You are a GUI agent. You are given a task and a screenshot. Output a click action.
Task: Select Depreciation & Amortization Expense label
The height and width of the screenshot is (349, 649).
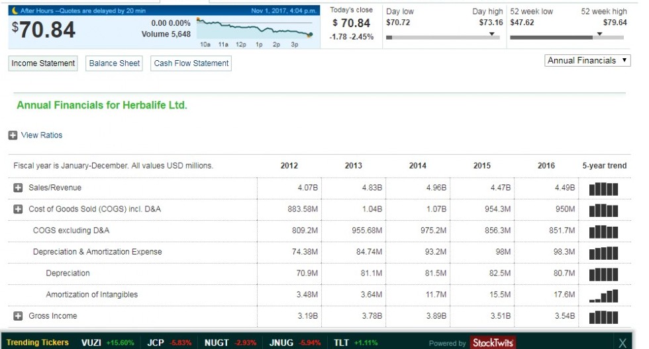(97, 252)
